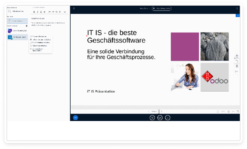
Task: Select the hand pan whiteboard tool
Action: [236, 56]
